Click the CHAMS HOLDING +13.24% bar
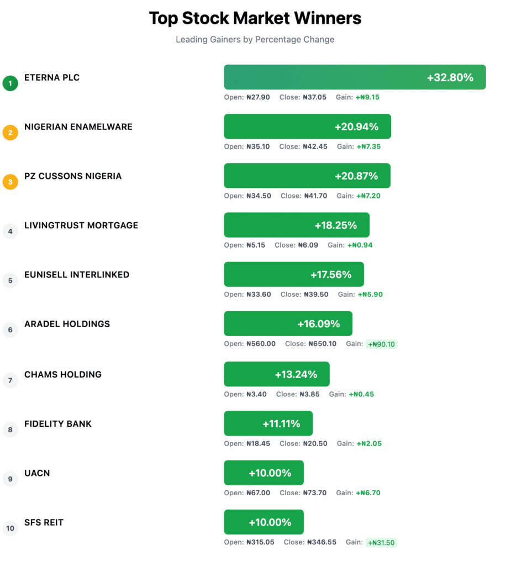Image resolution: width=506 pixels, height=566 pixels. tap(277, 374)
